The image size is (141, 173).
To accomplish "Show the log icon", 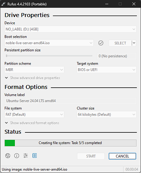I will (x=35, y=155).
